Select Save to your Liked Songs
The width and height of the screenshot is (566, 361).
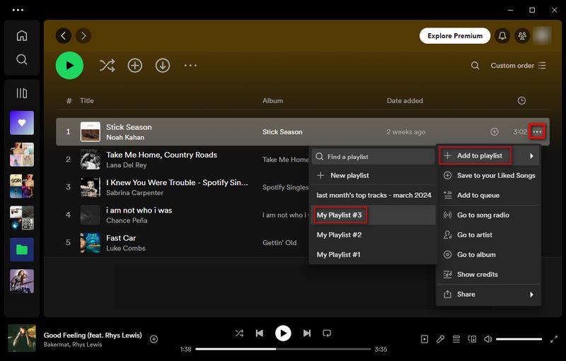coord(488,175)
